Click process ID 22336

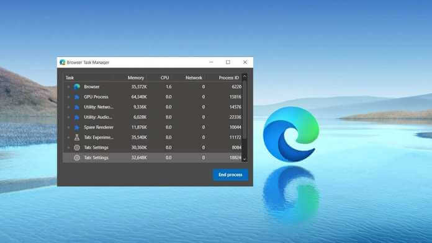(x=235, y=117)
